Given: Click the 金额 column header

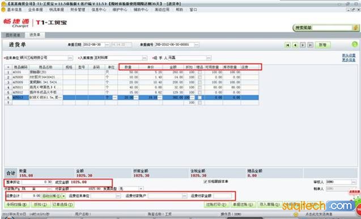Looking at the screenshot, I should click(173, 67).
